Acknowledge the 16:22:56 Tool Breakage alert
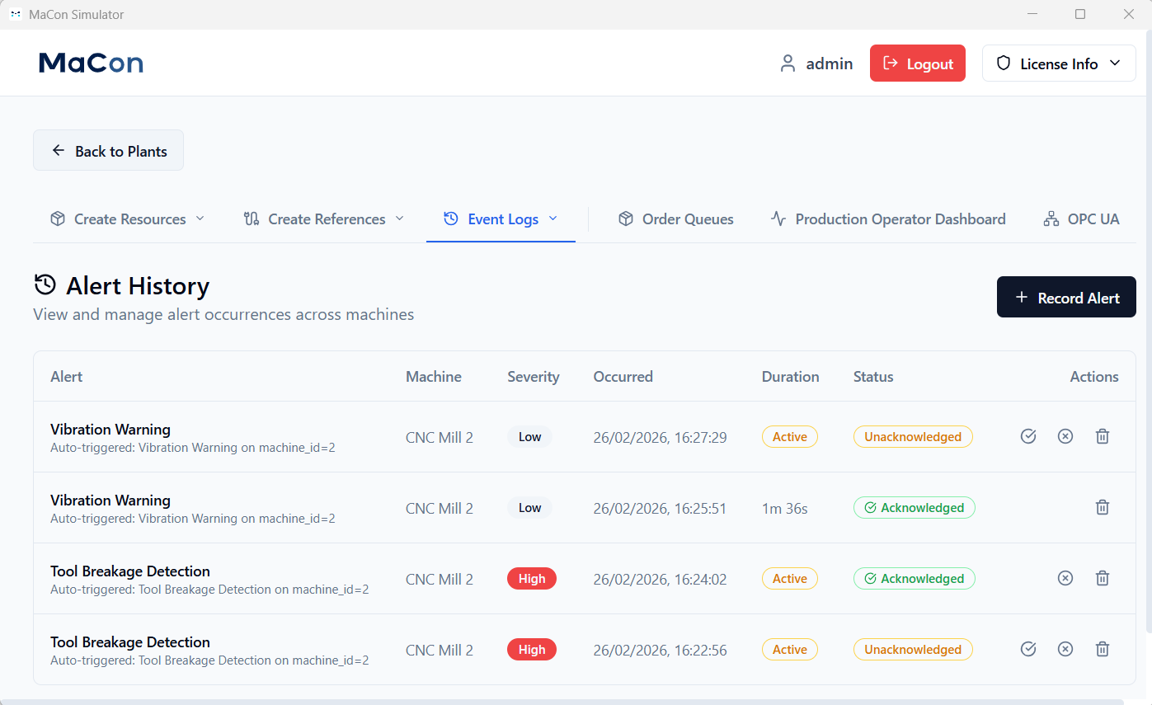 tap(1027, 649)
